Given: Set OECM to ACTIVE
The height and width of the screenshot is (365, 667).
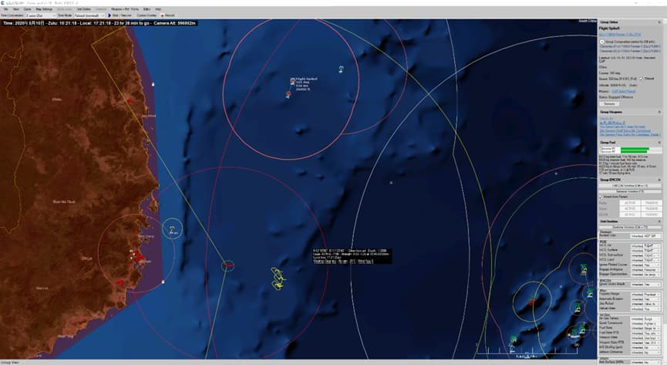Looking at the screenshot, I should coord(630,215).
